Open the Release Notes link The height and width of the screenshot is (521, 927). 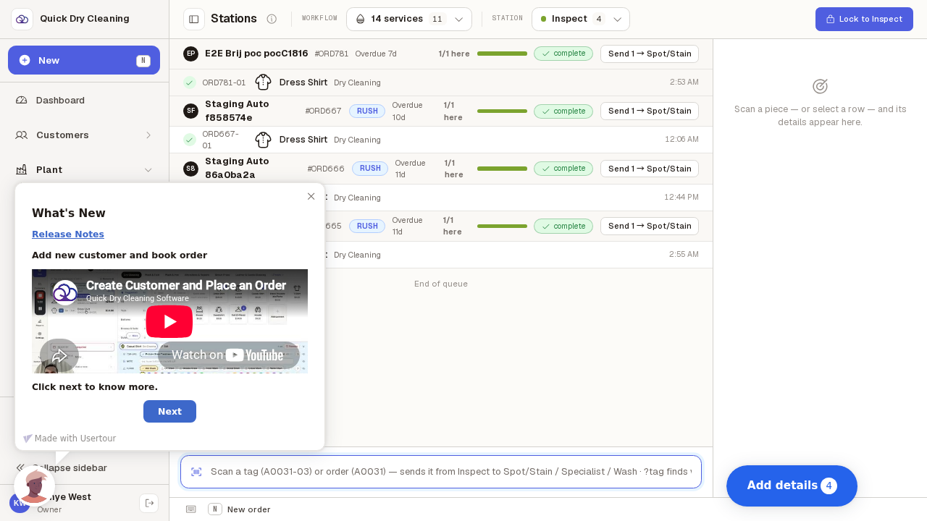(68, 234)
